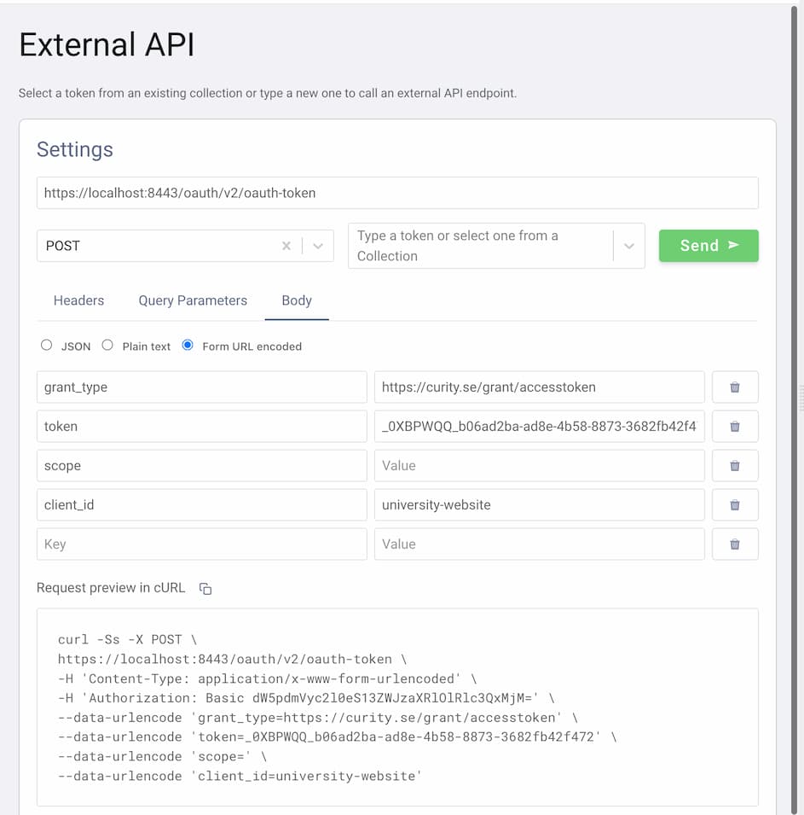Open the token collection dropdown chevron
The image size is (804, 815).
629,246
